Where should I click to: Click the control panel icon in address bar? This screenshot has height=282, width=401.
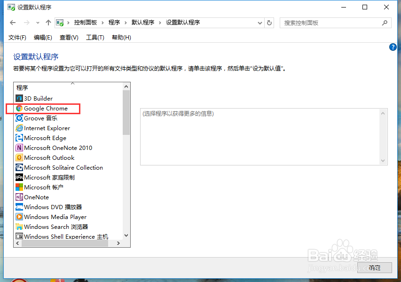[x=60, y=23]
